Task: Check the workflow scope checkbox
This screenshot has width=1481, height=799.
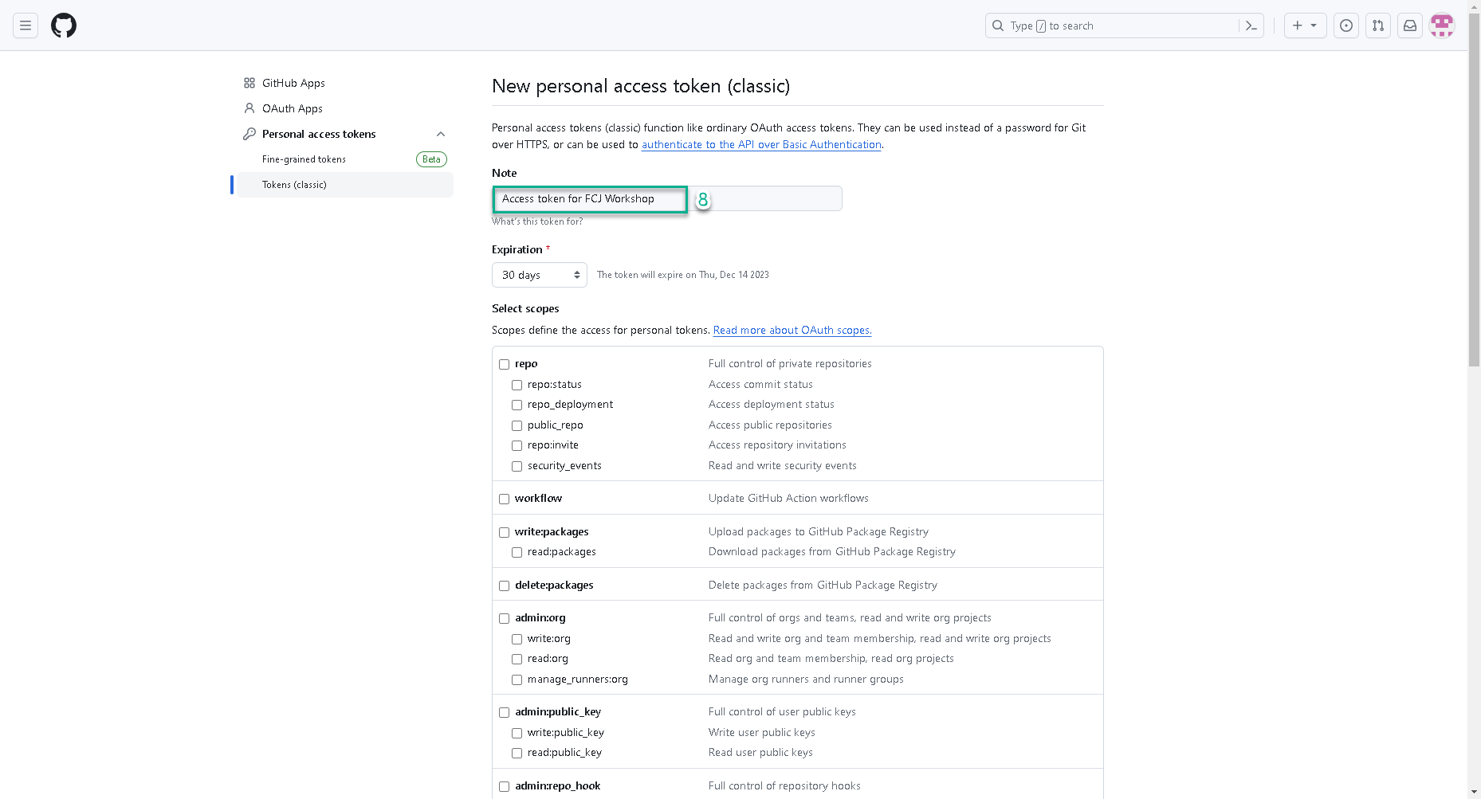Action: 505,499
